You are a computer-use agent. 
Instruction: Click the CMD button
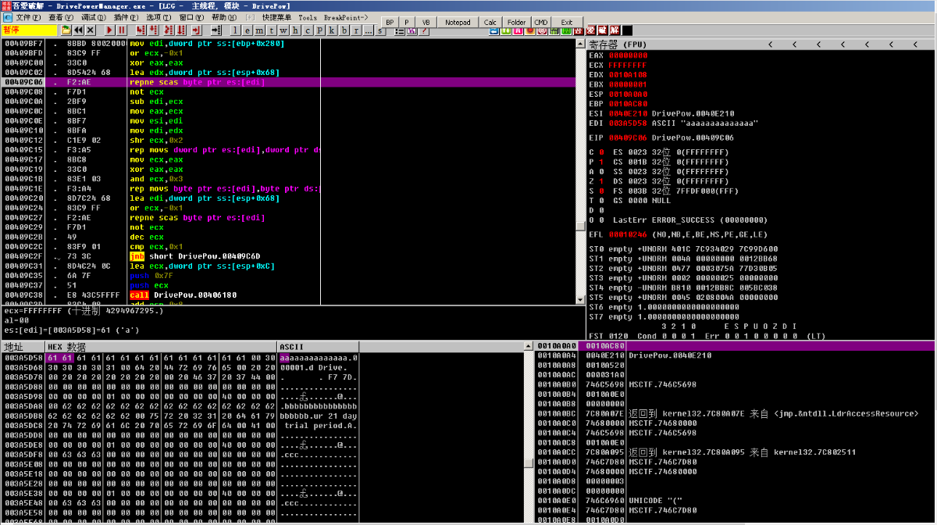(540, 22)
